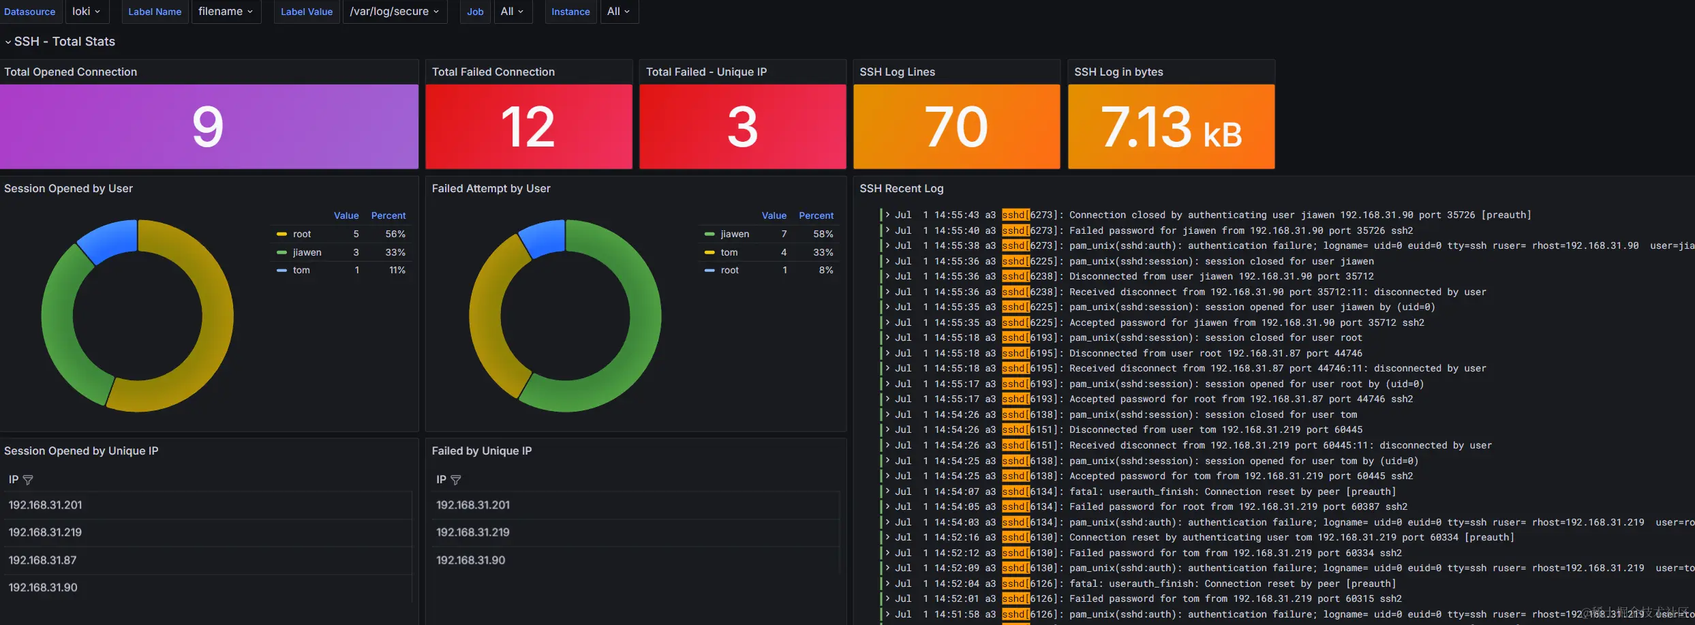Sort Failed Attempt by User legend by Percent
The height and width of the screenshot is (625, 1695).
pyautogui.click(x=816, y=215)
